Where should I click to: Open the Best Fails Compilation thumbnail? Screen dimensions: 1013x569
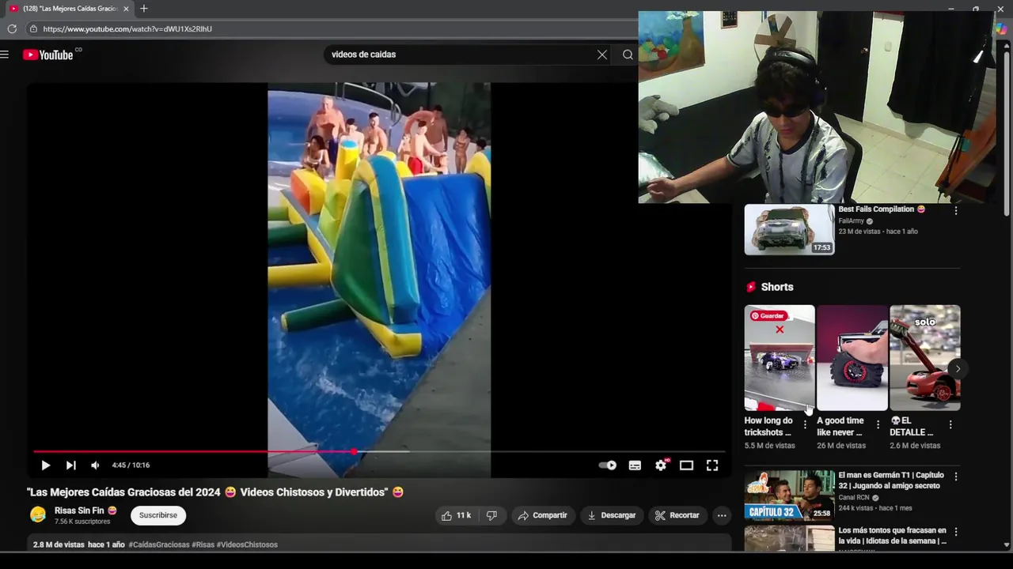(x=789, y=229)
